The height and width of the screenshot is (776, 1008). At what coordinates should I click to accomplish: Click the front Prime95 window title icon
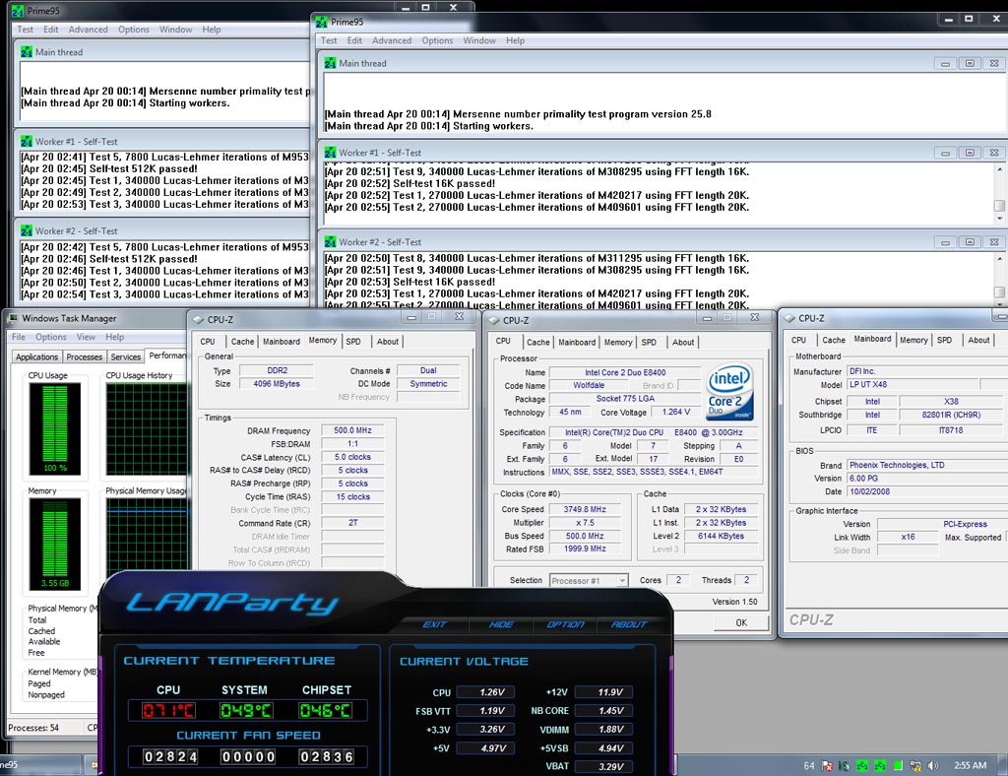pyautogui.click(x=321, y=23)
